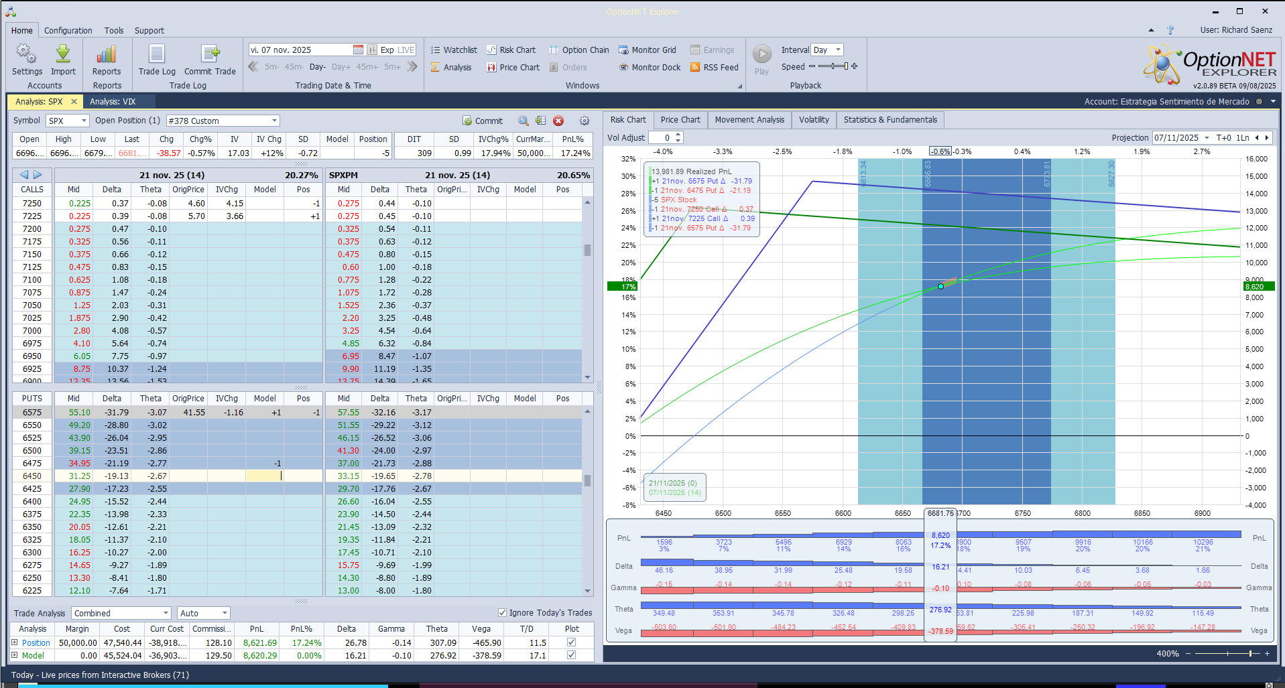Toggle Plot checkbox for Model row
This screenshot has width=1285, height=688.
(571, 655)
